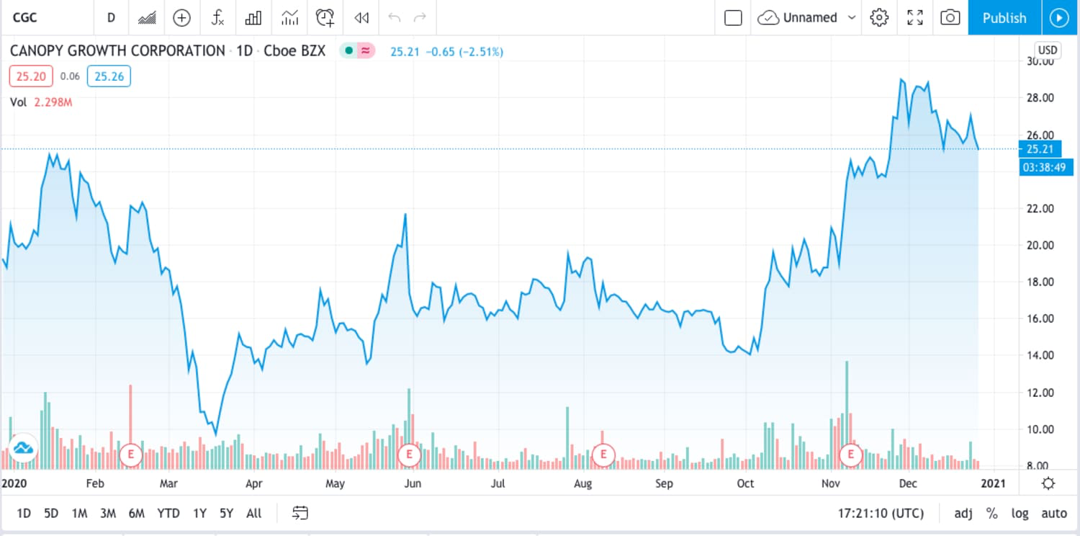Open chart settings gear in top toolbar
Viewport: 1080px width, 536px height.
point(879,17)
